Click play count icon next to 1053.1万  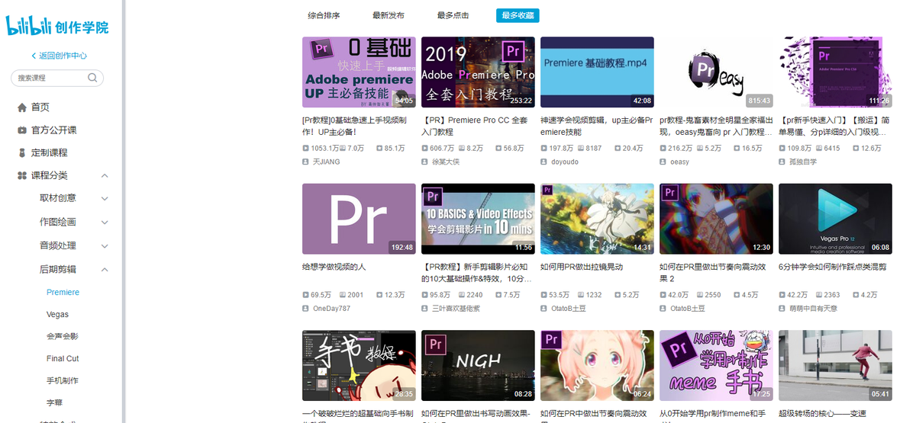click(306, 148)
